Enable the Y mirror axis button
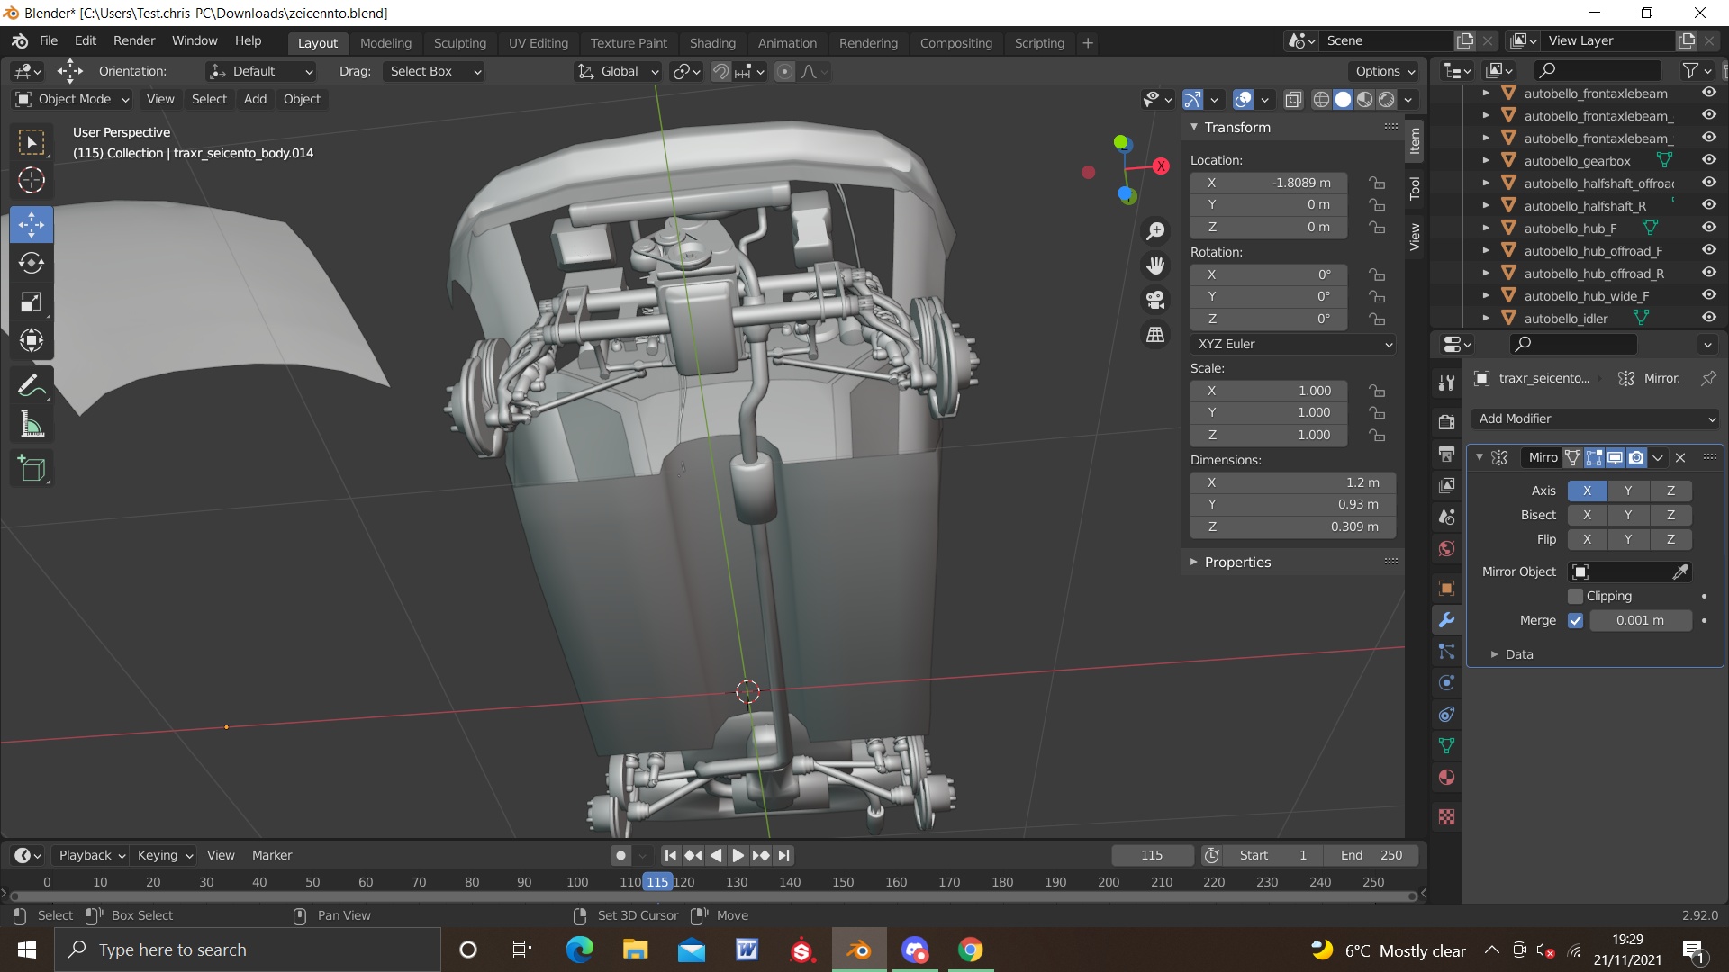Image resolution: width=1729 pixels, height=972 pixels. [x=1627, y=490]
